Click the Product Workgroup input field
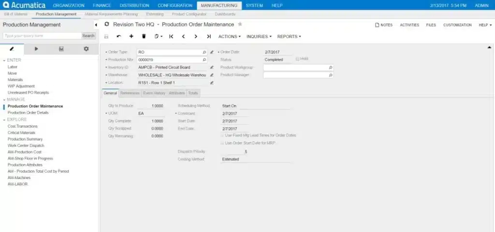 pyautogui.click(x=298, y=68)
